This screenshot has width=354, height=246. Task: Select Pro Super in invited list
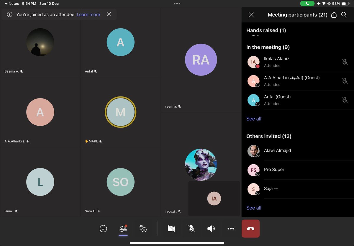(298, 170)
